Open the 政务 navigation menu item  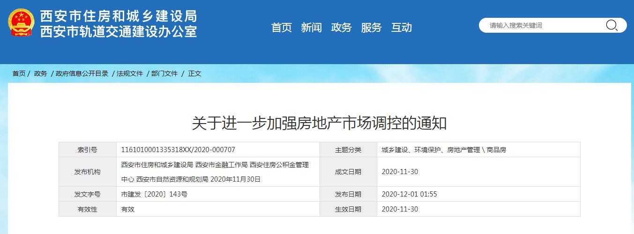[342, 28]
